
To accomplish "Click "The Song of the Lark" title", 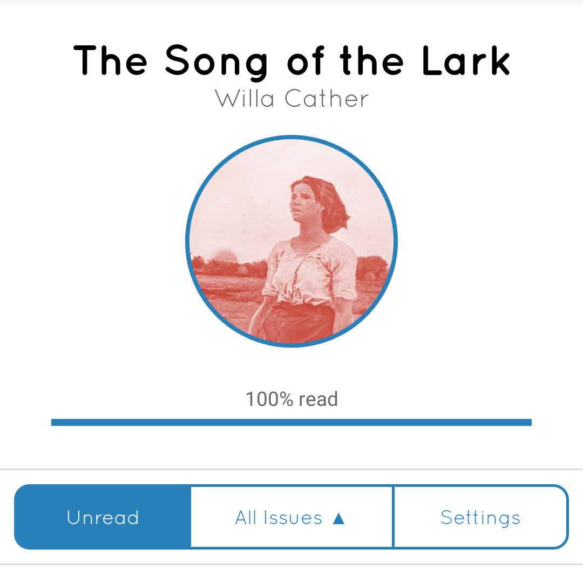I will tap(291, 60).
